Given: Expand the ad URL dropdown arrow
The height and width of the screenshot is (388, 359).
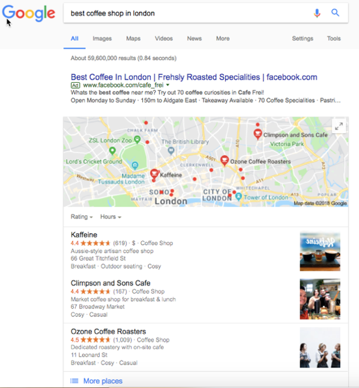Looking at the screenshot, I should (168, 85).
